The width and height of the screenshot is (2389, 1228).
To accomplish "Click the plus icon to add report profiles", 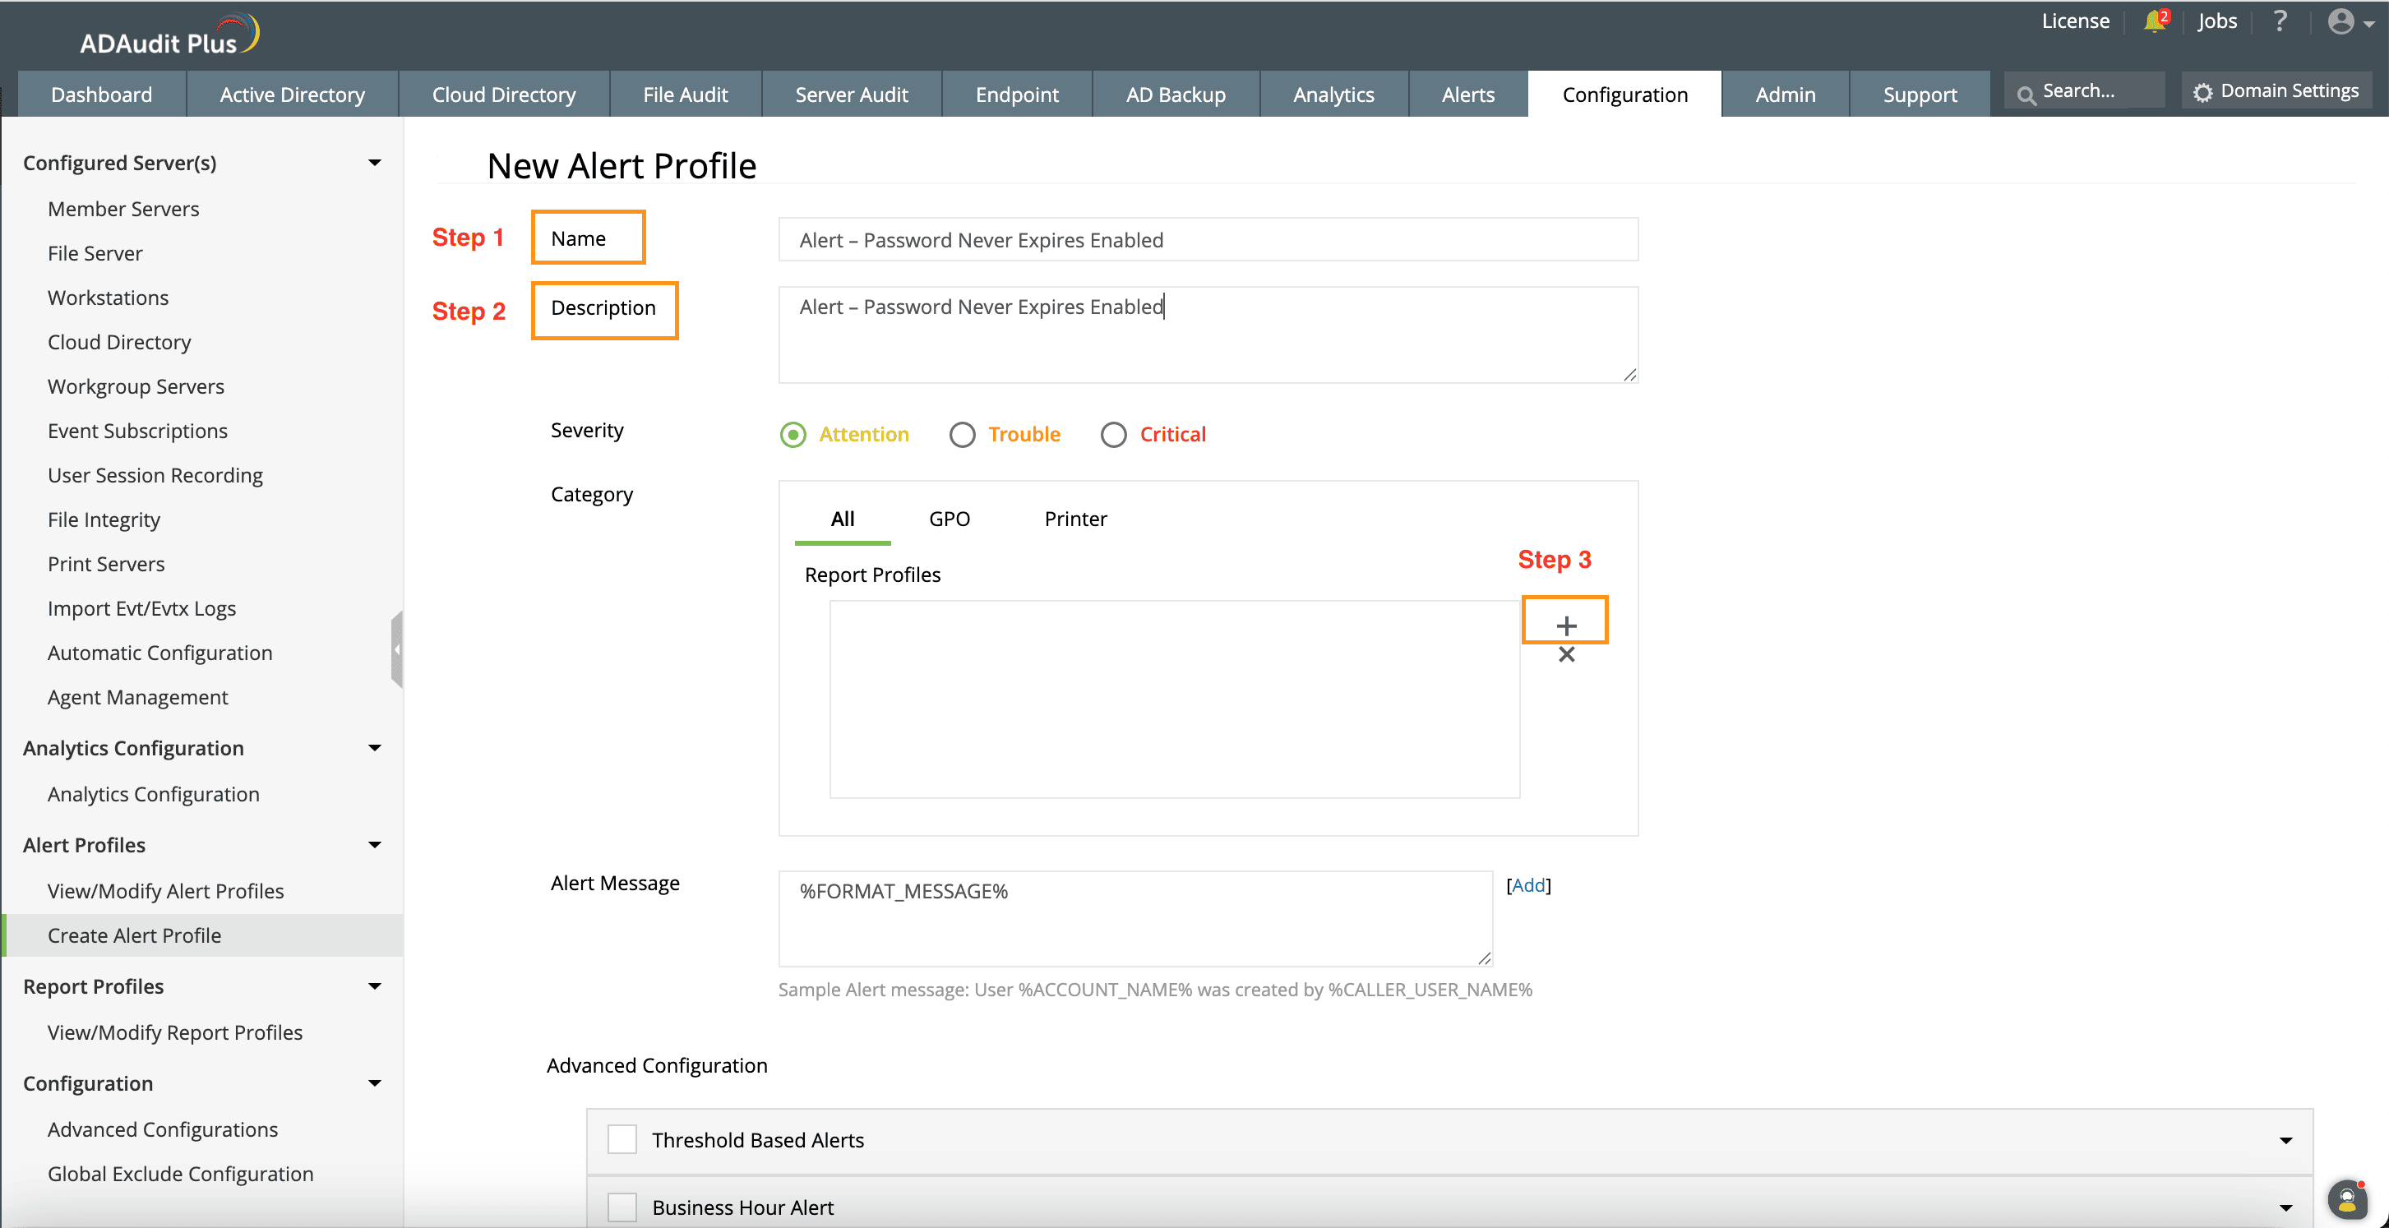I will click(1565, 626).
